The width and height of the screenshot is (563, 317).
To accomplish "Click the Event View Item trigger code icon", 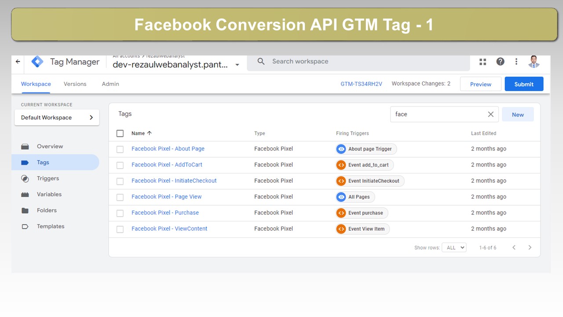I will click(x=341, y=229).
